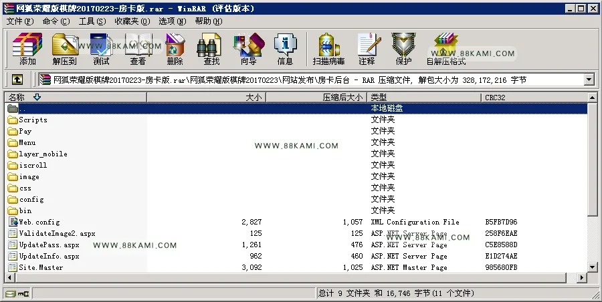Sort by the Size (大小) column header
This screenshot has width=602, height=302.
(x=206, y=98)
